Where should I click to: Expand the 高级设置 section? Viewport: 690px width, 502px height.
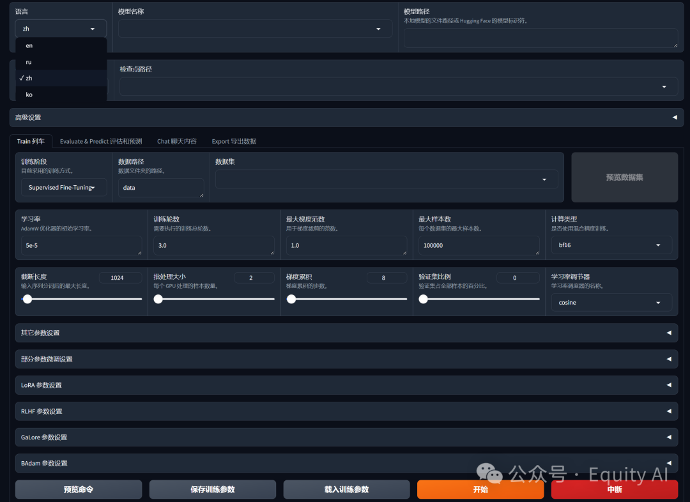[x=346, y=118]
